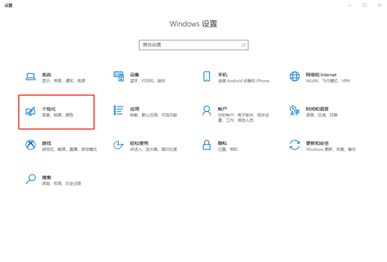The height and width of the screenshot is (262, 387).
Task: Open the 轻松使用 (Ease of Access) icon
Action: [x=119, y=145]
